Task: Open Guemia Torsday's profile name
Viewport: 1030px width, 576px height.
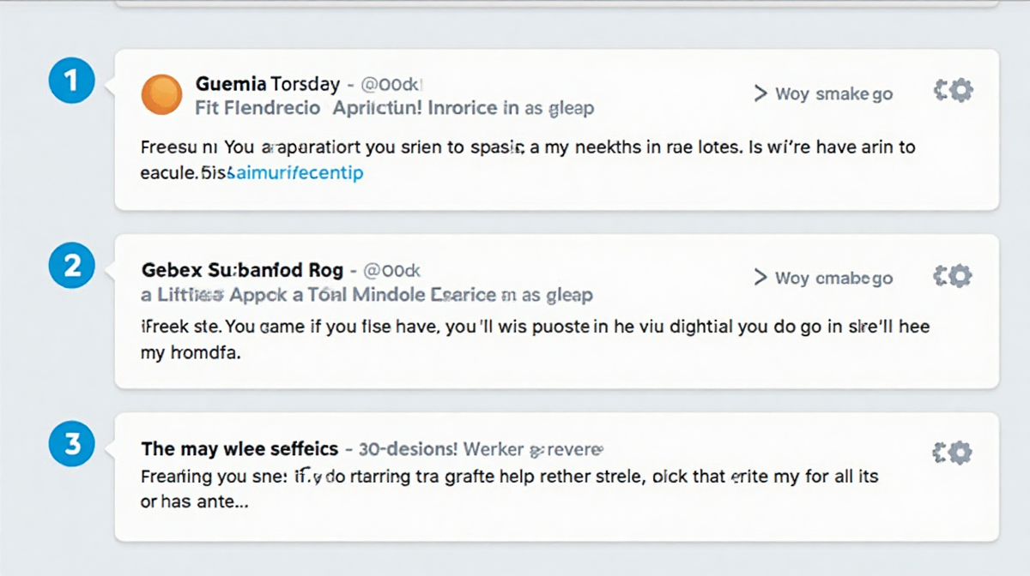Action: (268, 85)
